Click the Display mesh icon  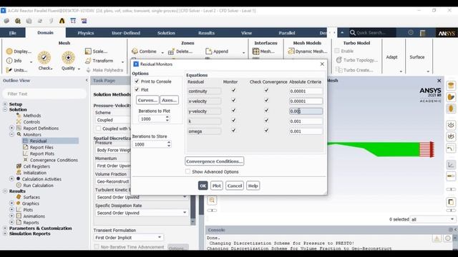(9, 51)
